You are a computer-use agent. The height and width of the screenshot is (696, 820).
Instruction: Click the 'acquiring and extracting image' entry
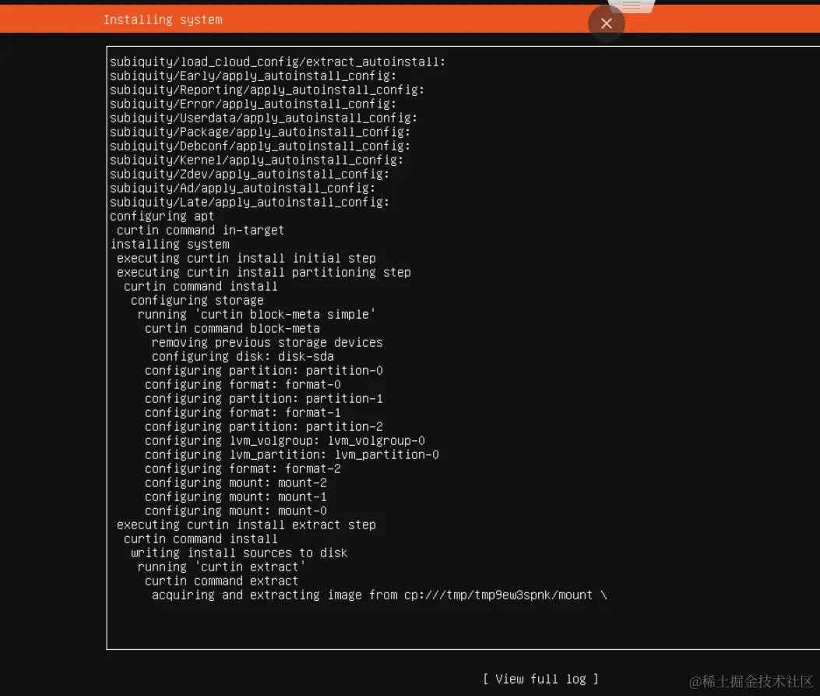(x=343, y=595)
